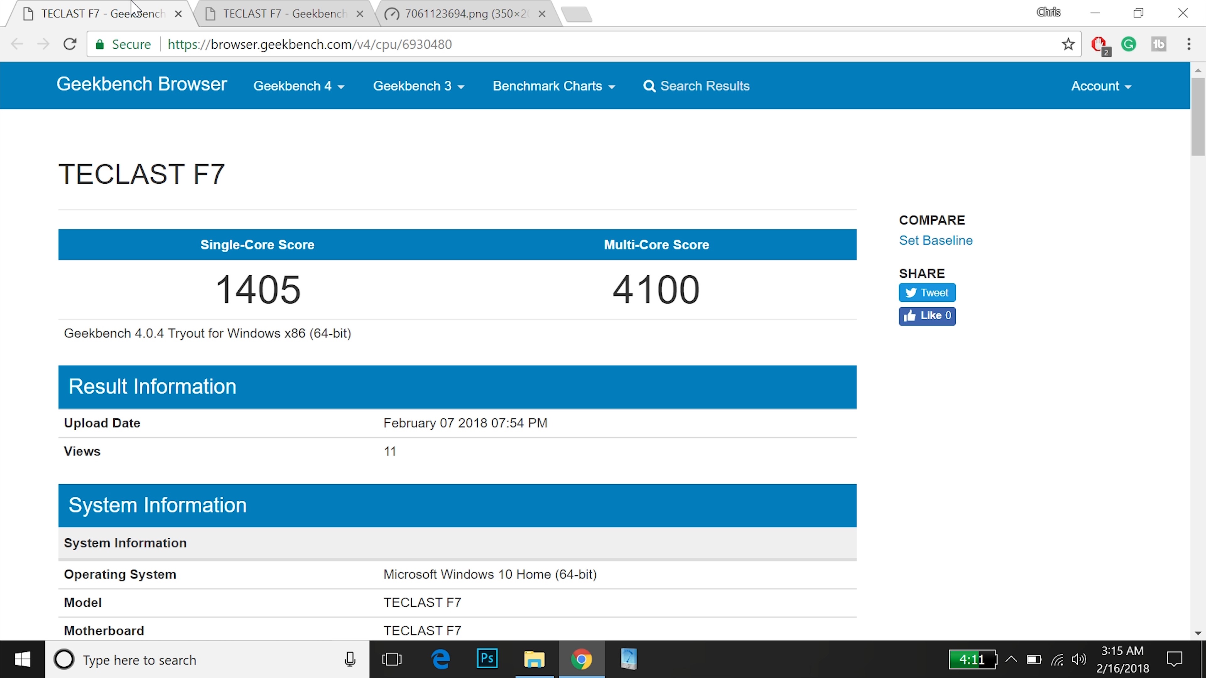Click the Cortana circle icon
This screenshot has width=1206, height=678.
[64, 660]
